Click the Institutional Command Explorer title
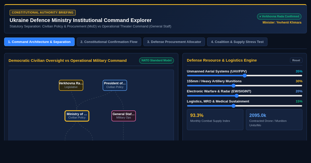 (x=81, y=20)
